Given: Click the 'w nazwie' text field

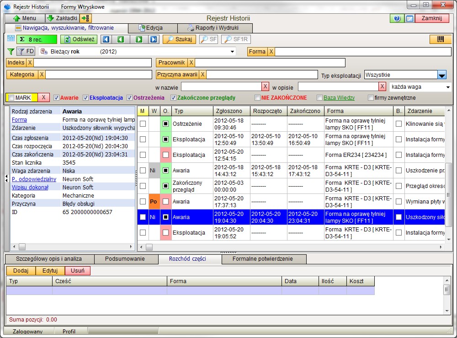Looking at the screenshot, I should coord(221,86).
